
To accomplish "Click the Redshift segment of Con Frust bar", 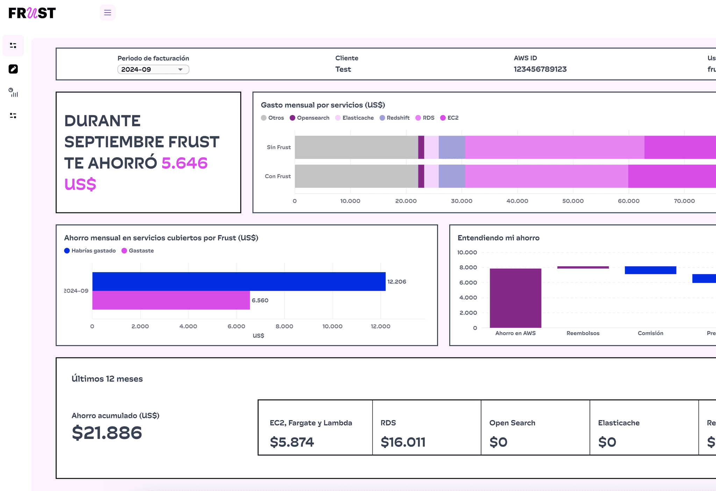I will coord(452,176).
